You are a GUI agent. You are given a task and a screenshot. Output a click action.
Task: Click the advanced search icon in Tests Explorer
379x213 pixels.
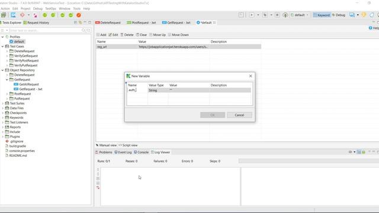click(x=88, y=30)
